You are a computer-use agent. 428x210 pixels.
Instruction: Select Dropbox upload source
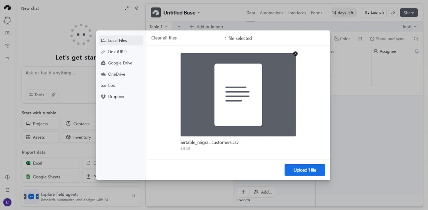point(121,97)
